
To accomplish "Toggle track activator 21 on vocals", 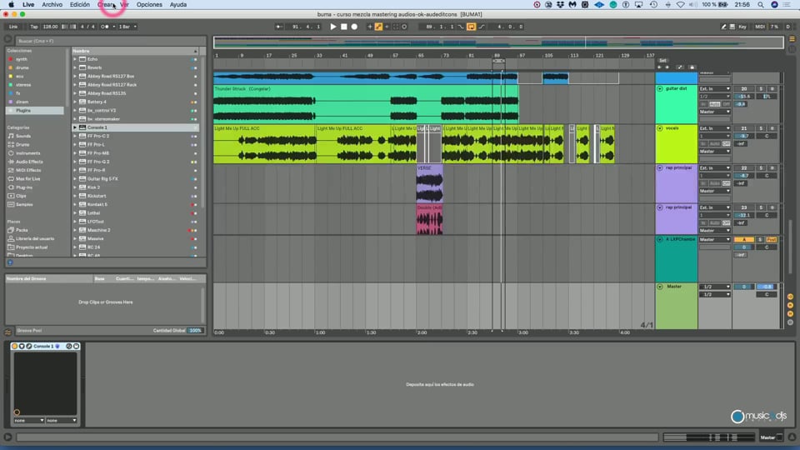I will (x=744, y=128).
